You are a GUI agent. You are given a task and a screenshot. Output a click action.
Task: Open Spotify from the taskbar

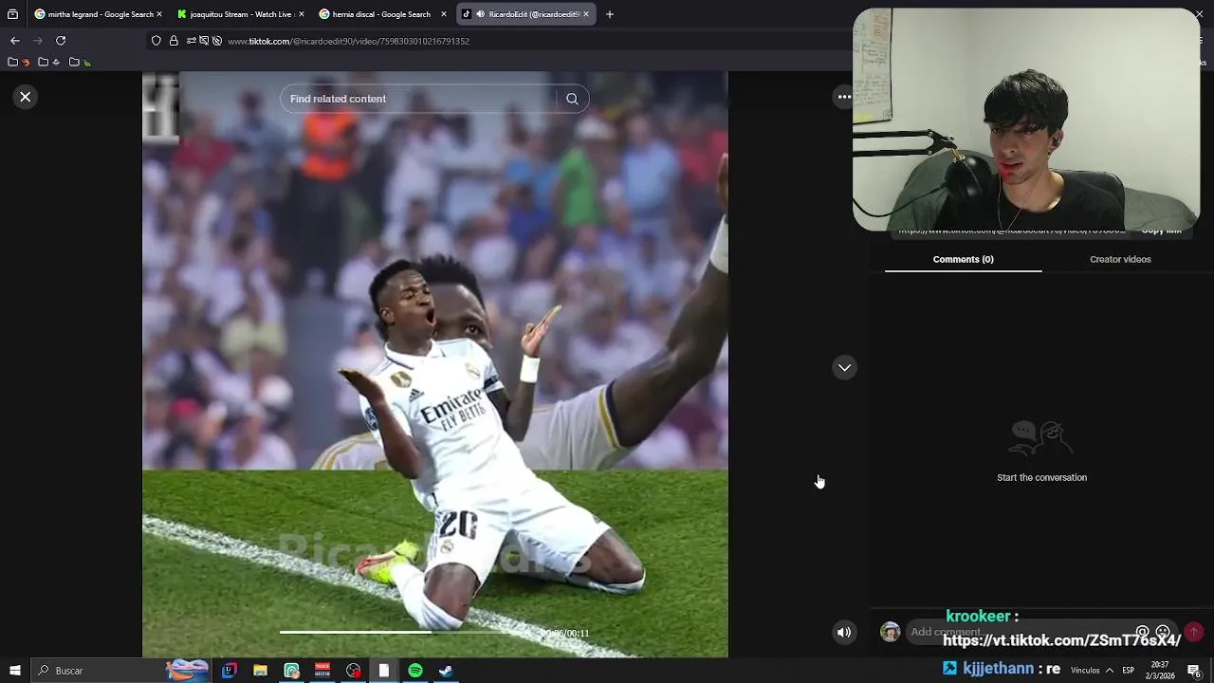[x=415, y=671]
